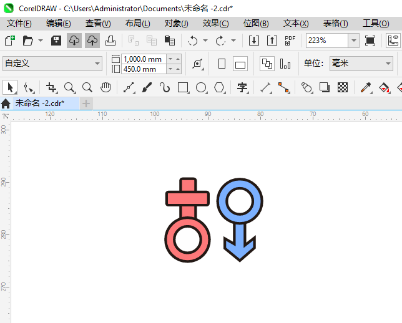Click the Copy icon
Screen dimensions: 402x323
pyautogui.click(x=152, y=41)
